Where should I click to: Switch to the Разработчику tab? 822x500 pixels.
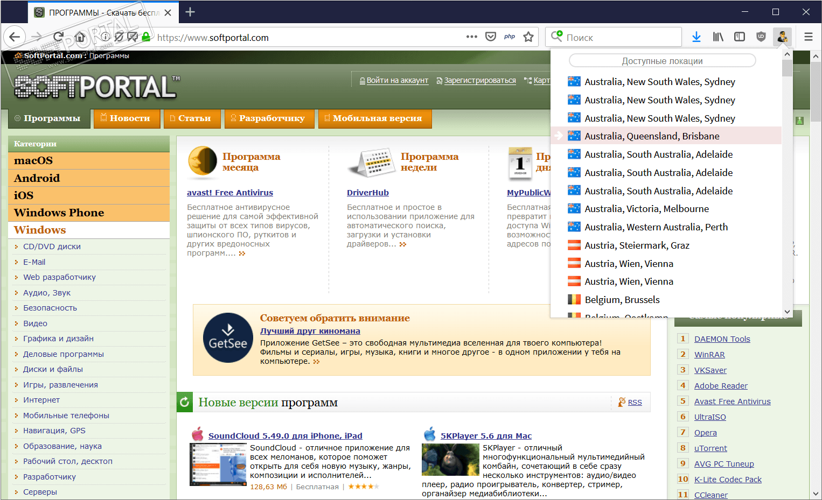269,118
